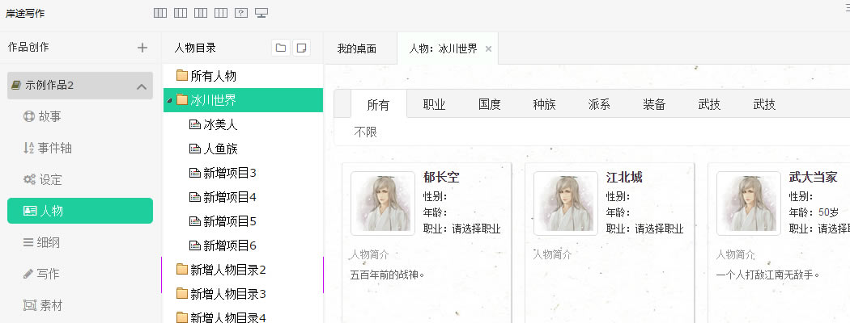
Task: Go to 写作 with the pencil icon
Action: pyautogui.click(x=49, y=273)
